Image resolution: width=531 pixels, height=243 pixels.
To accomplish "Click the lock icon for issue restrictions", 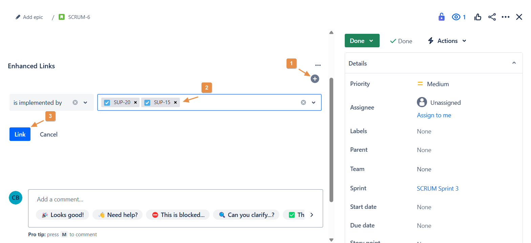I will (x=441, y=17).
